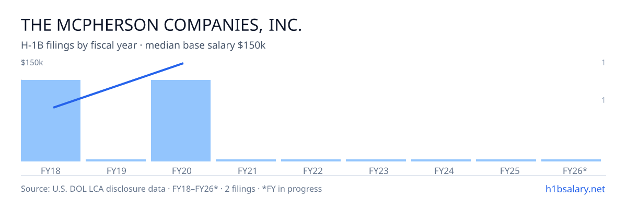Select the FY26* bar stub
The width and height of the screenshot is (627, 209).
click(571, 160)
